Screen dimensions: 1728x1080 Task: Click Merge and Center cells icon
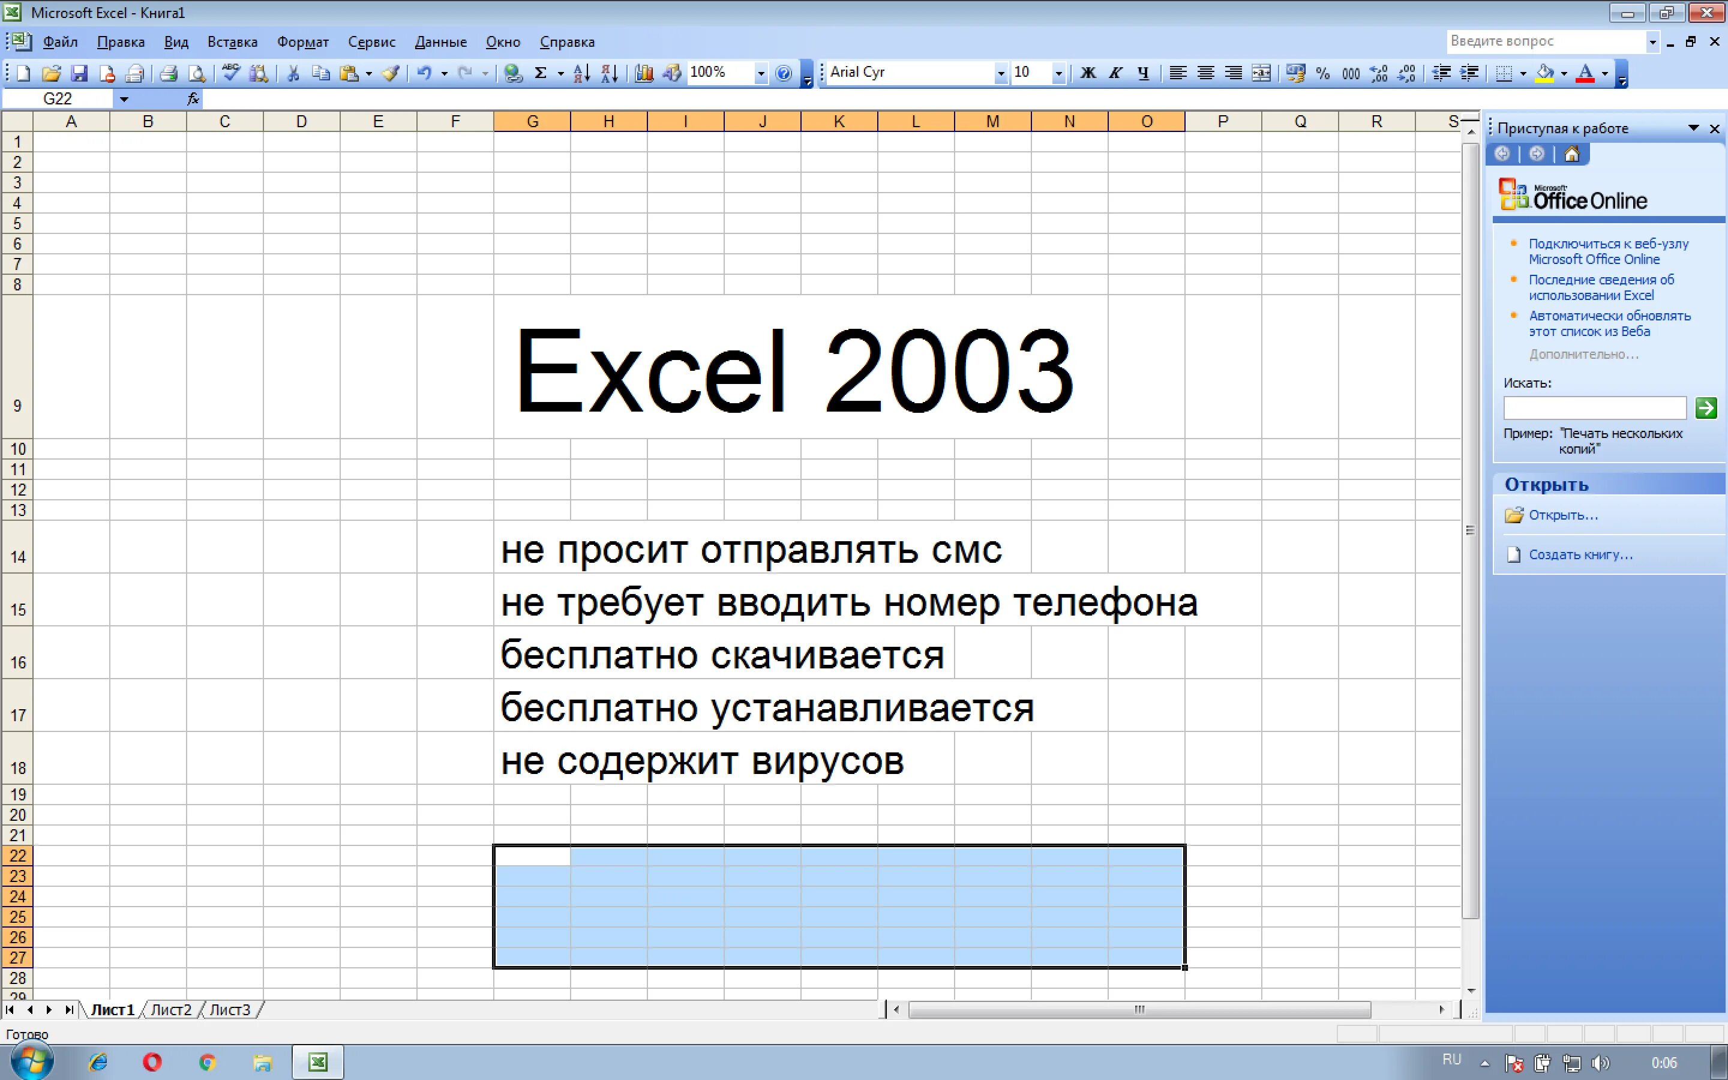1261,73
